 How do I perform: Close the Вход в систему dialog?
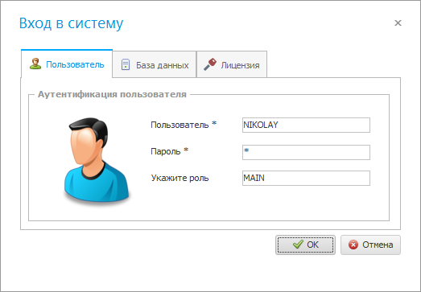coord(398,23)
